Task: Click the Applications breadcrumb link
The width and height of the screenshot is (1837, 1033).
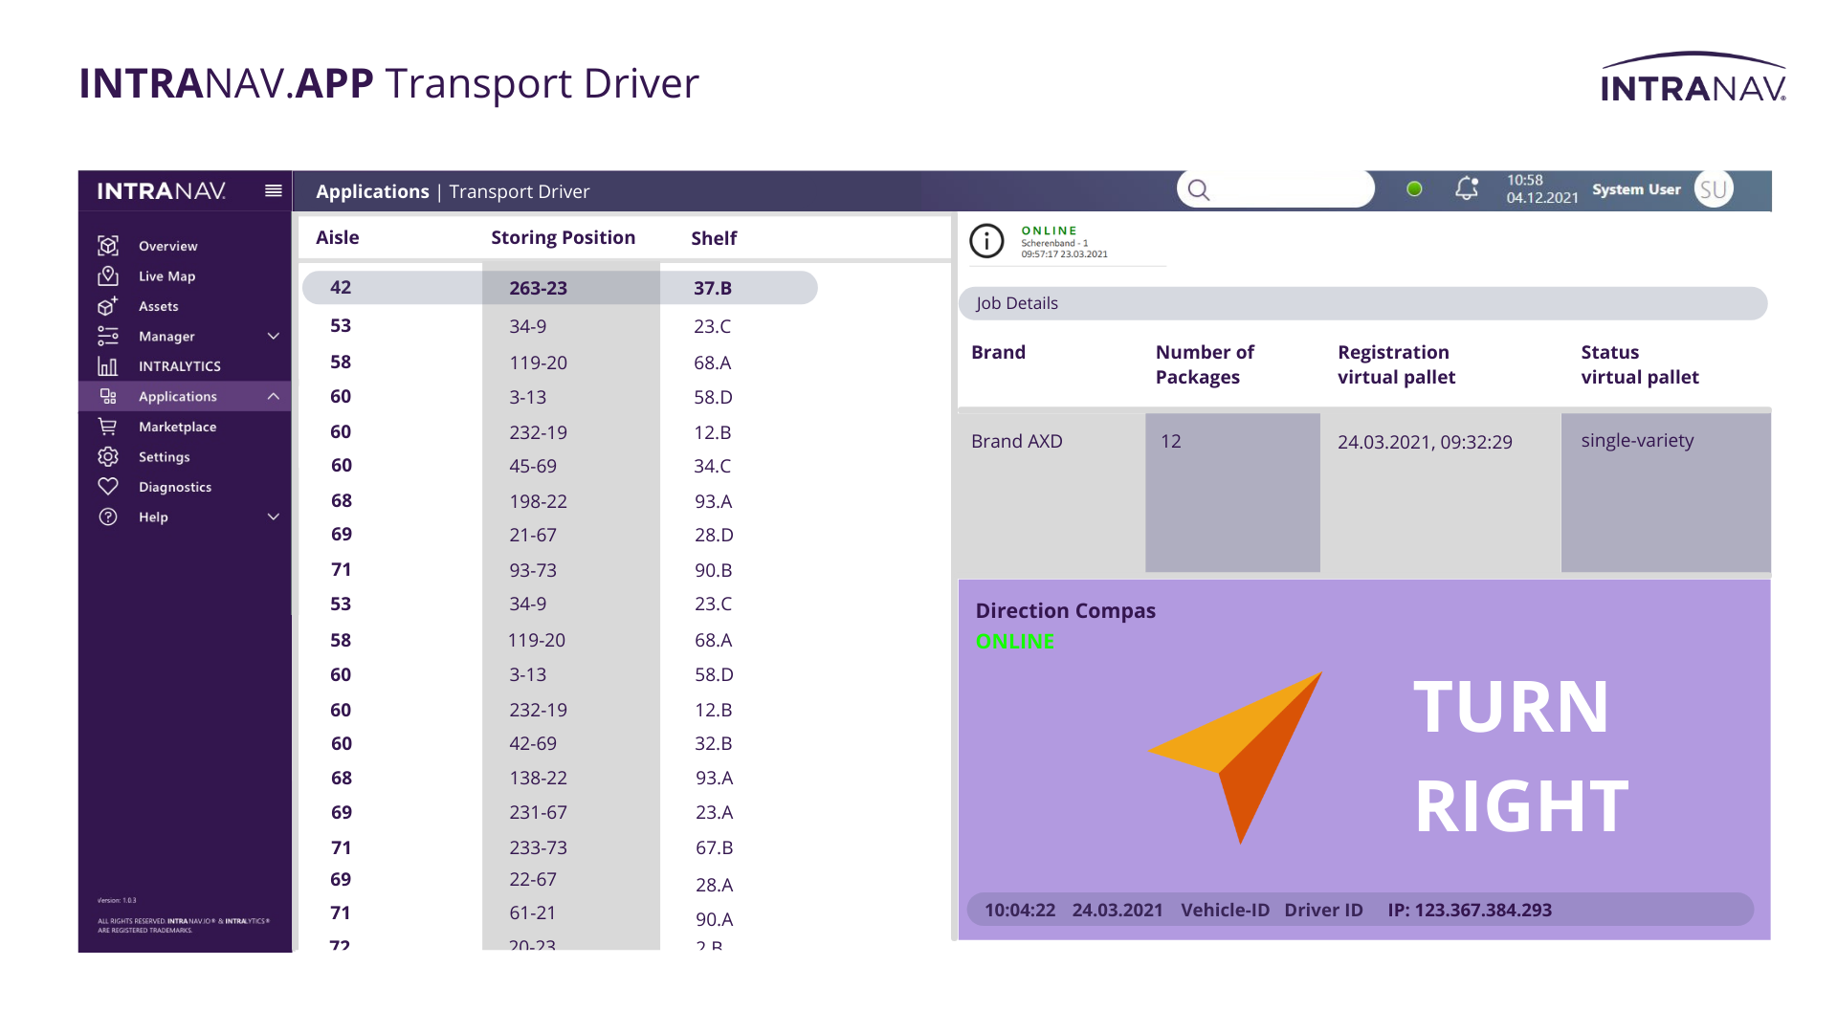Action: click(372, 191)
